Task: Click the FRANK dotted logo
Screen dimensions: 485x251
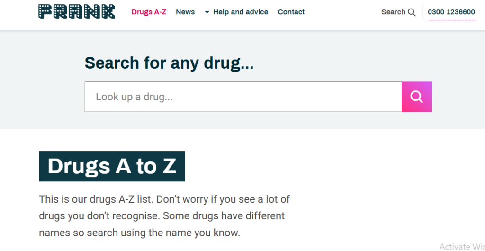Action: (x=77, y=12)
